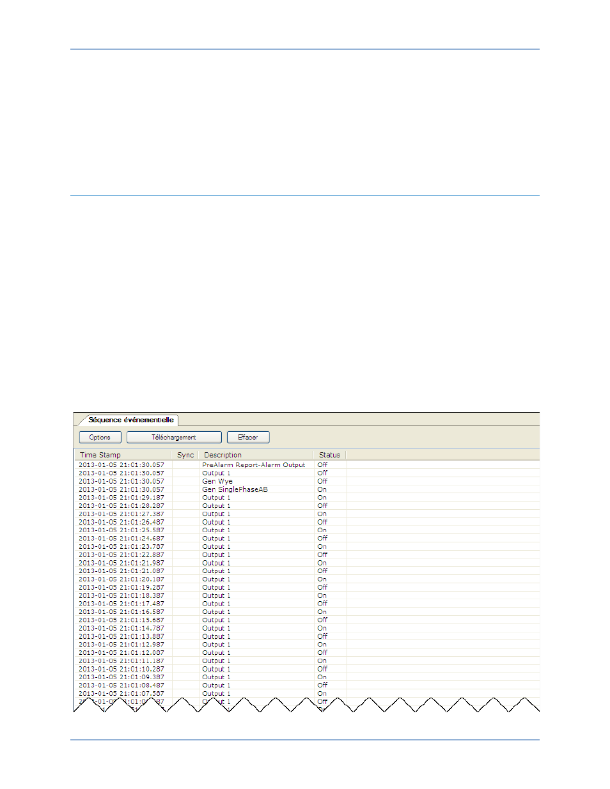The image size is (610, 789).
Task: Click Output 1 in the 21:01:24.687 row
Action: click(216, 539)
